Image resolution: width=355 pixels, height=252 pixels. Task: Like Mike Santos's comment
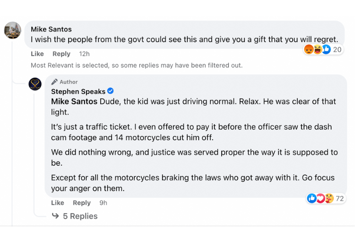(x=37, y=54)
